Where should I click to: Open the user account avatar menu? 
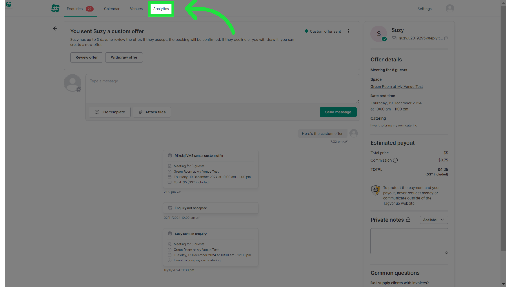pyautogui.click(x=450, y=9)
